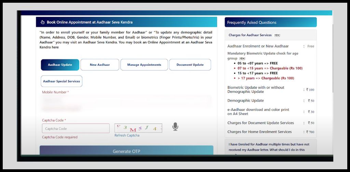The image size is (350, 172).
Task: Click the Refresh Captcha link
Action: click(x=127, y=135)
